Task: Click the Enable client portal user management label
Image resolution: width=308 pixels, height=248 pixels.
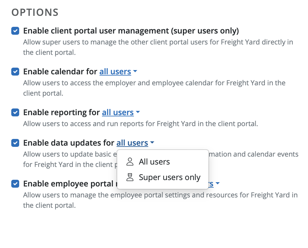Action: [x=131, y=31]
